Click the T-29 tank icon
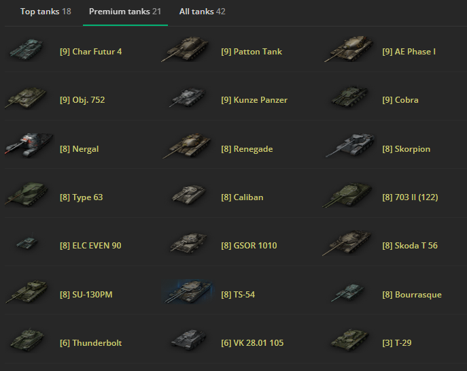The height and width of the screenshot is (371, 467). coord(349,340)
